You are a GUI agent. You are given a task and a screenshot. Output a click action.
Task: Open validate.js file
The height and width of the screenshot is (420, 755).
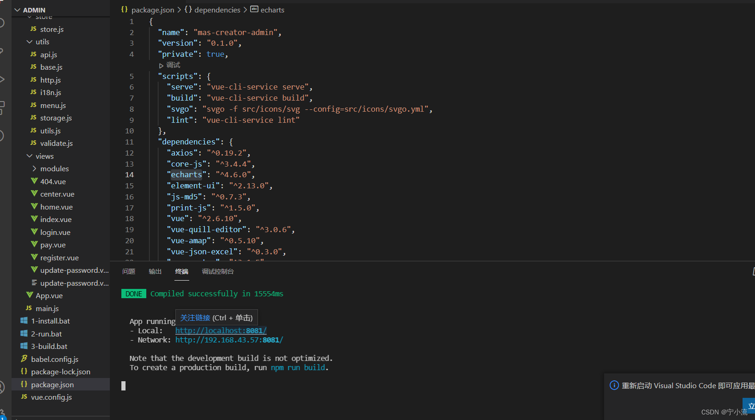(x=56, y=143)
